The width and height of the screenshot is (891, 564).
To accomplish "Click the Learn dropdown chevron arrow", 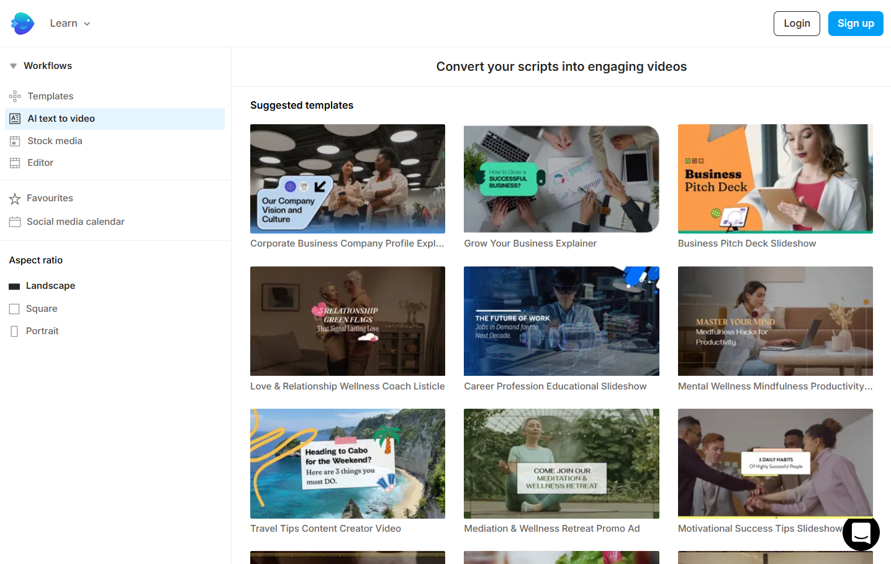I will pyautogui.click(x=87, y=24).
